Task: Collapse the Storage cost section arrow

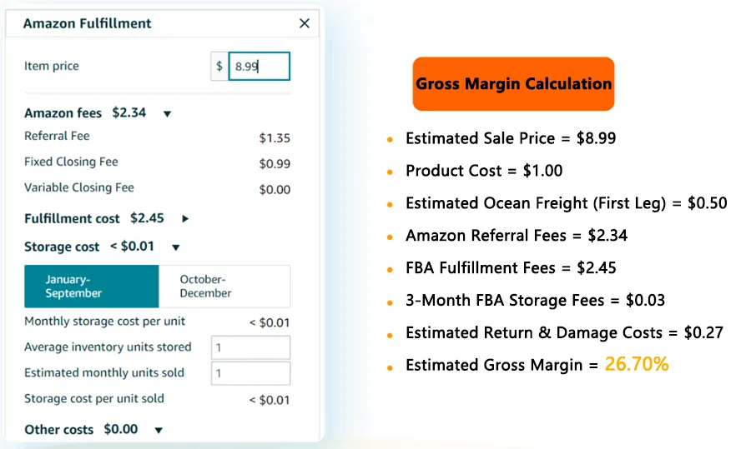Action: (x=176, y=247)
